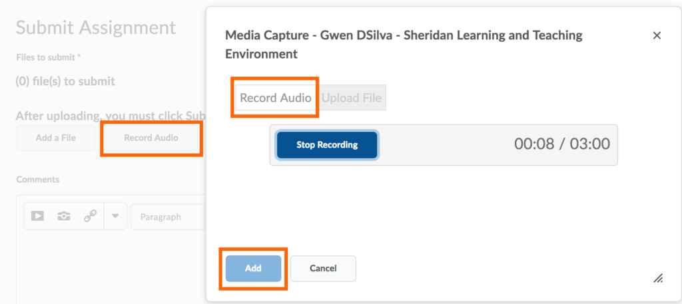682x304 pixels.
Task: Close the Media Capture dialog
Action: pos(657,36)
